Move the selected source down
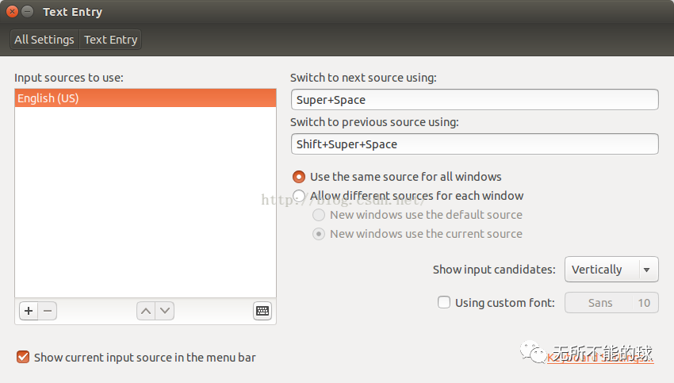 click(165, 311)
